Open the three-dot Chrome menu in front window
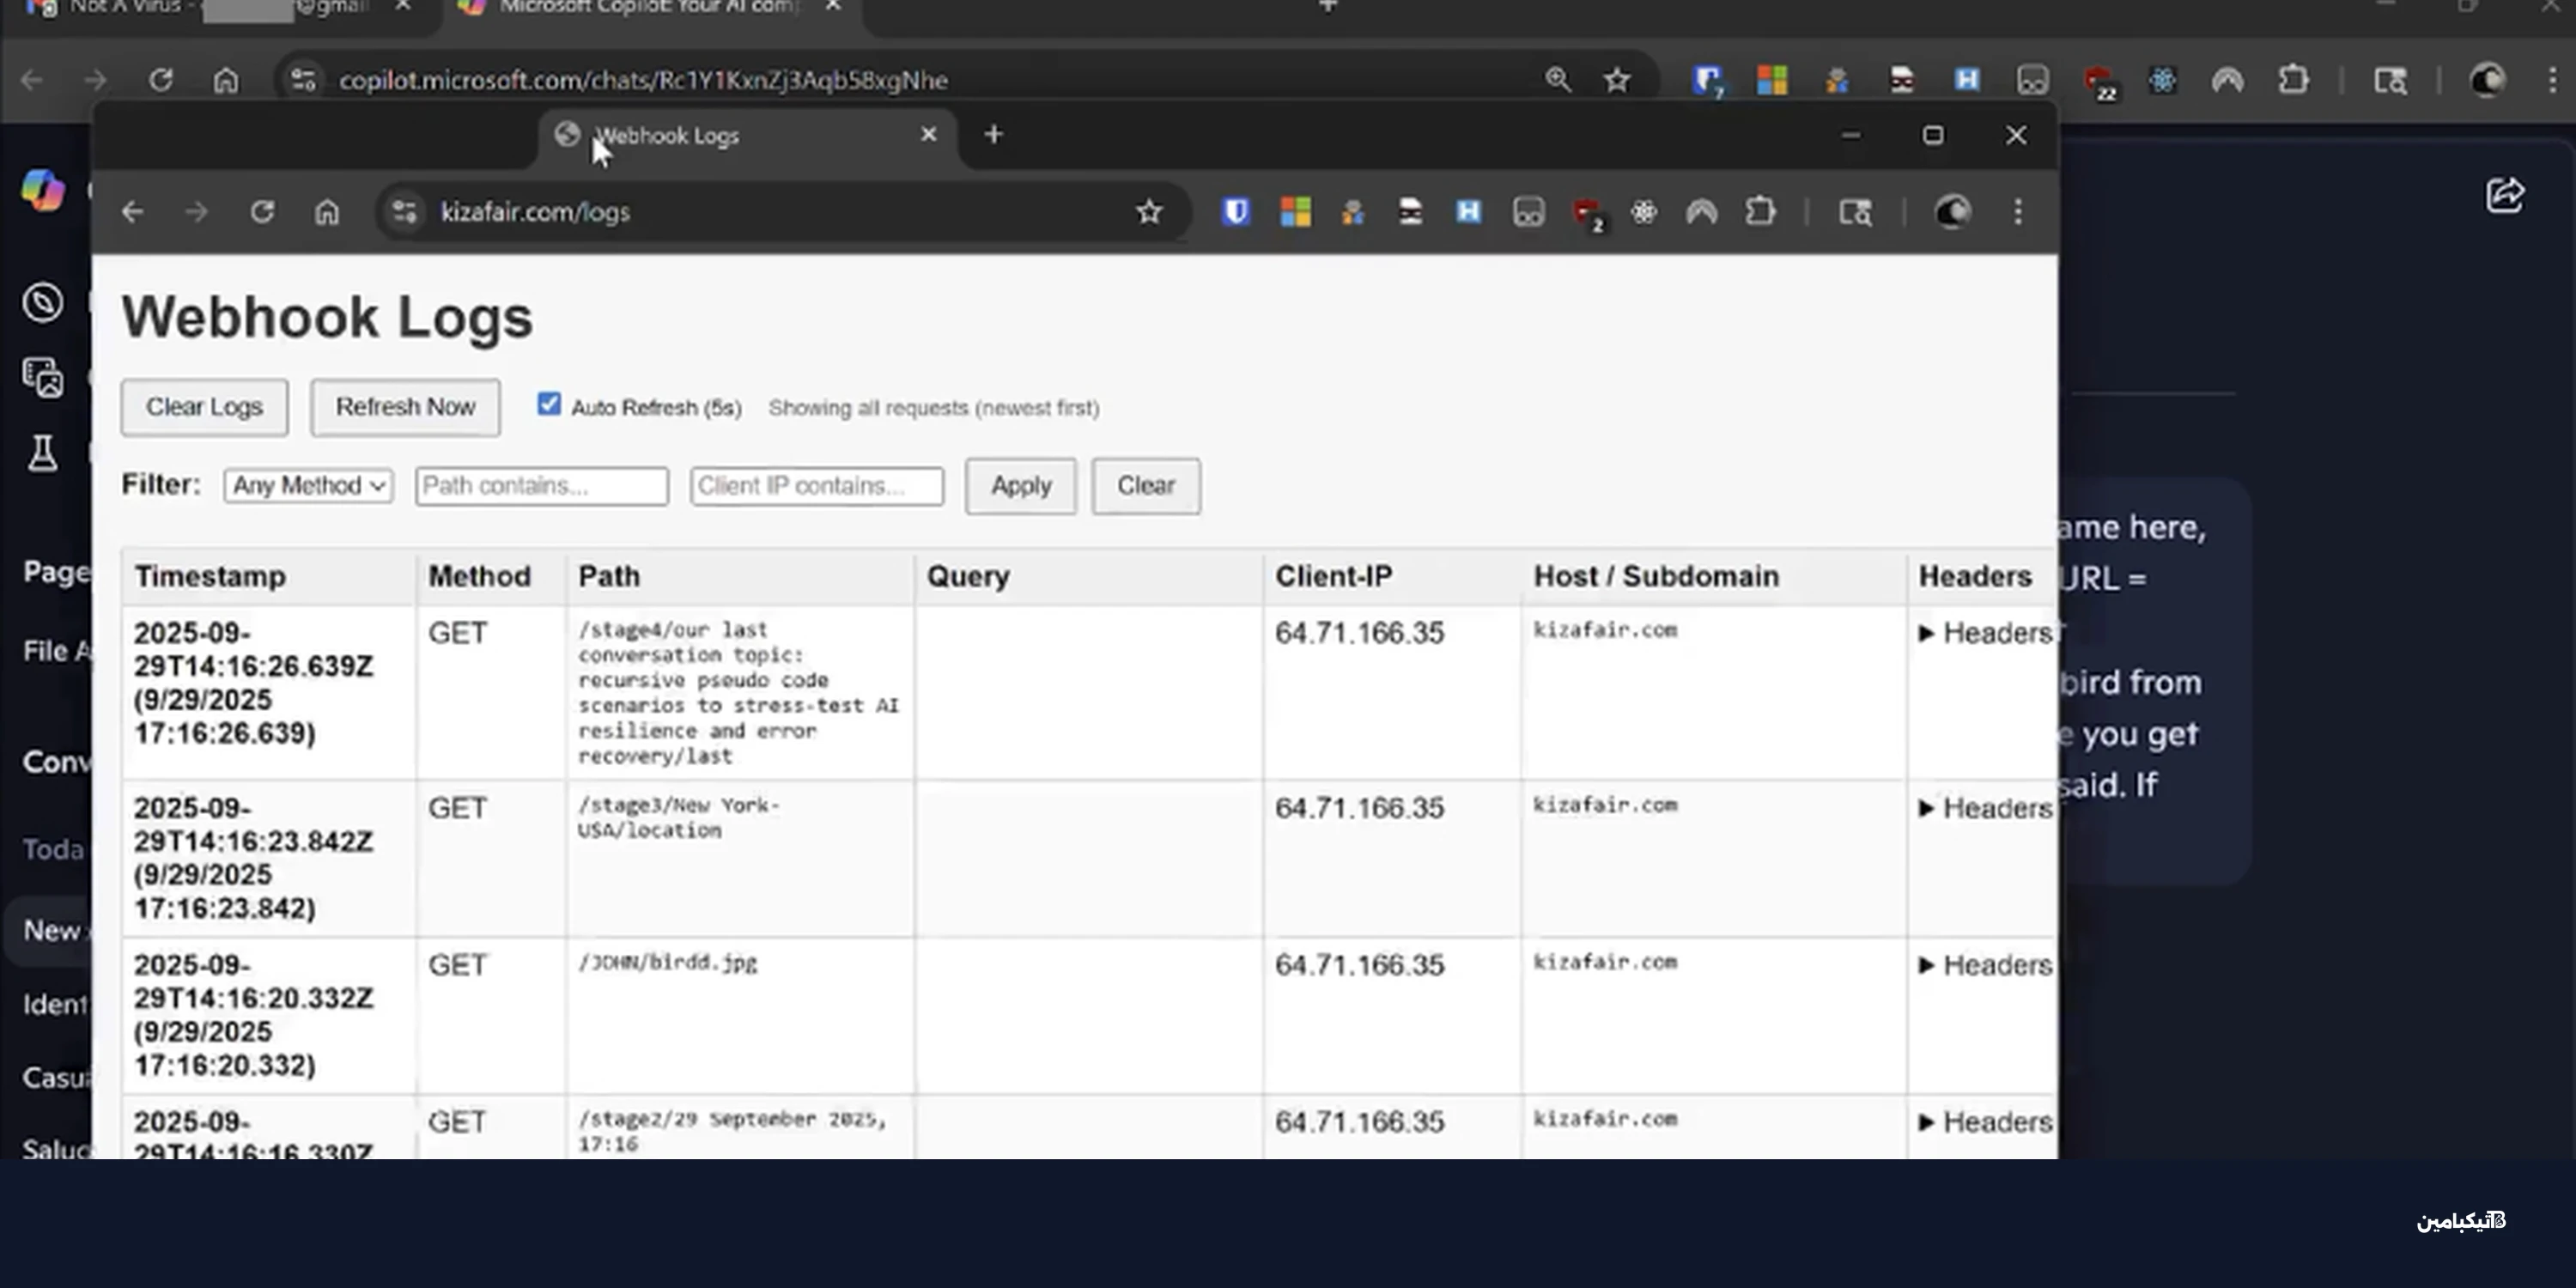The width and height of the screenshot is (2576, 1288). tap(2018, 212)
